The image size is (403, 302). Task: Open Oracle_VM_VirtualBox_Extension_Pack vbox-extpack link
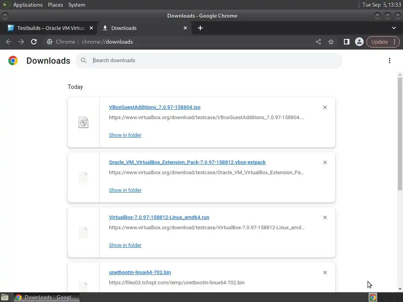pos(187,162)
